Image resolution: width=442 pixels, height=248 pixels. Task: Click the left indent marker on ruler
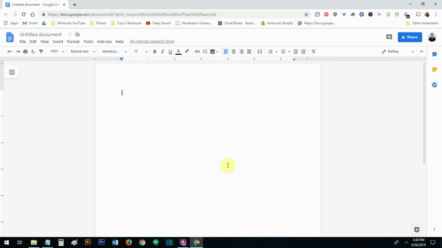tap(122, 59)
